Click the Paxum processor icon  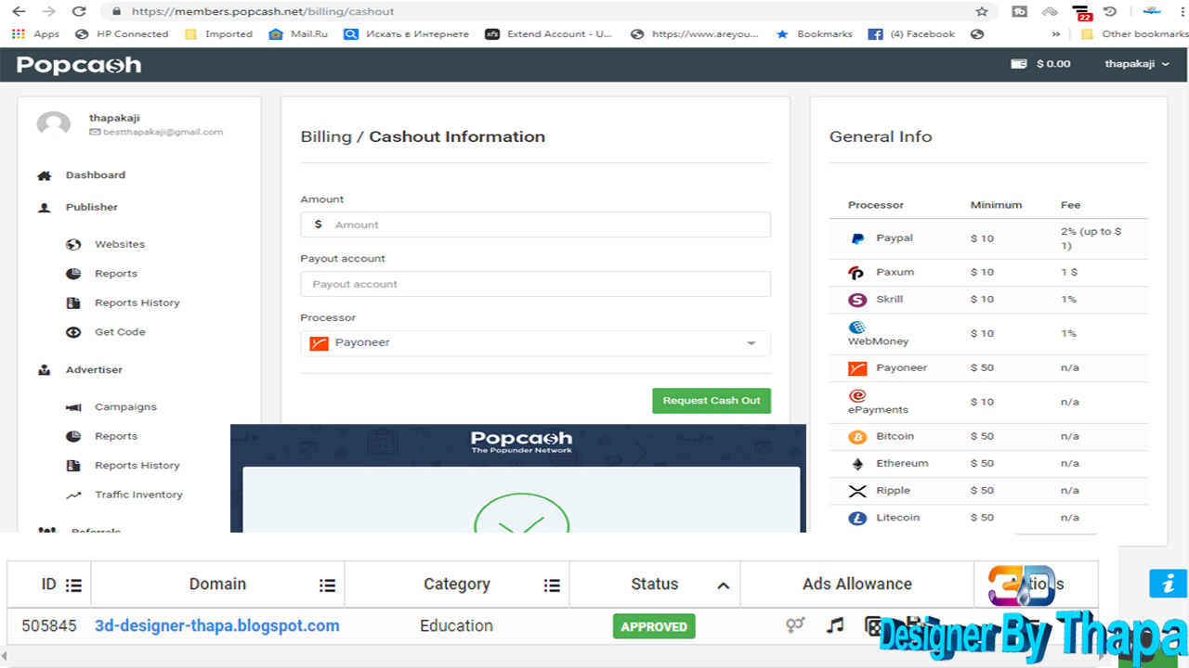pyautogui.click(x=856, y=273)
